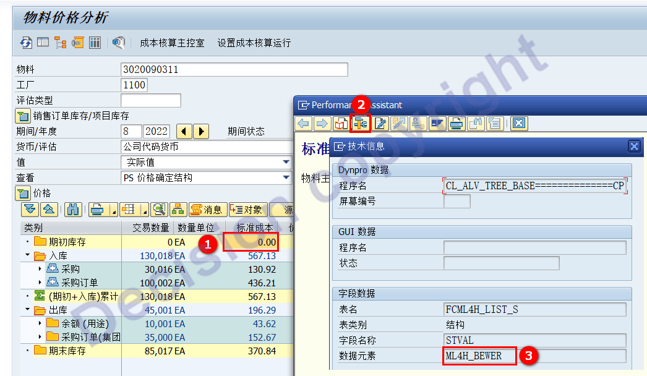Click the 设置成本核算运行 button

point(254,43)
